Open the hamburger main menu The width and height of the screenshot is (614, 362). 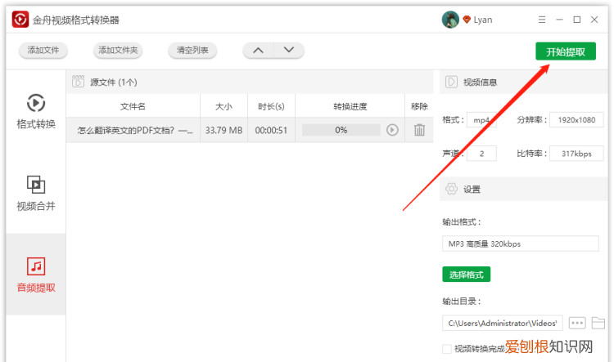[x=542, y=20]
